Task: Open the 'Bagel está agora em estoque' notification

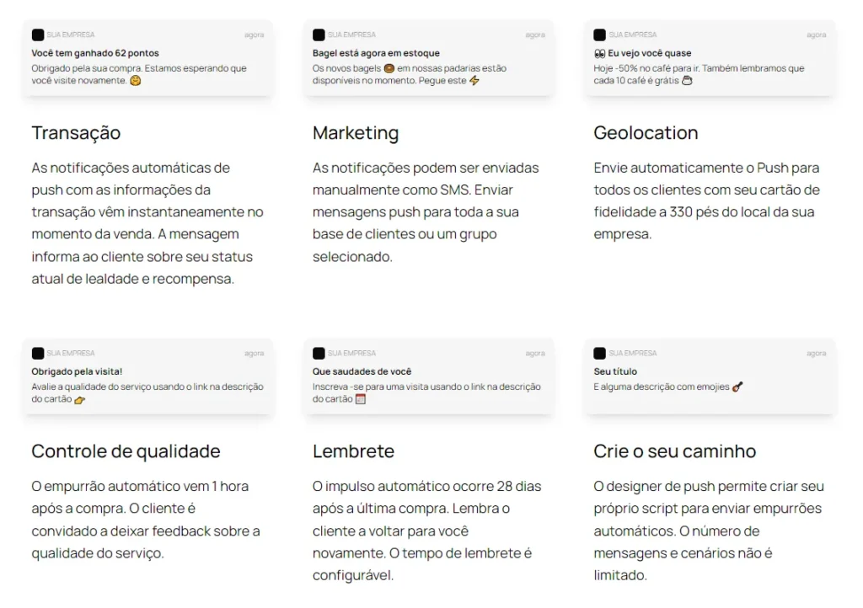Action: point(429,58)
